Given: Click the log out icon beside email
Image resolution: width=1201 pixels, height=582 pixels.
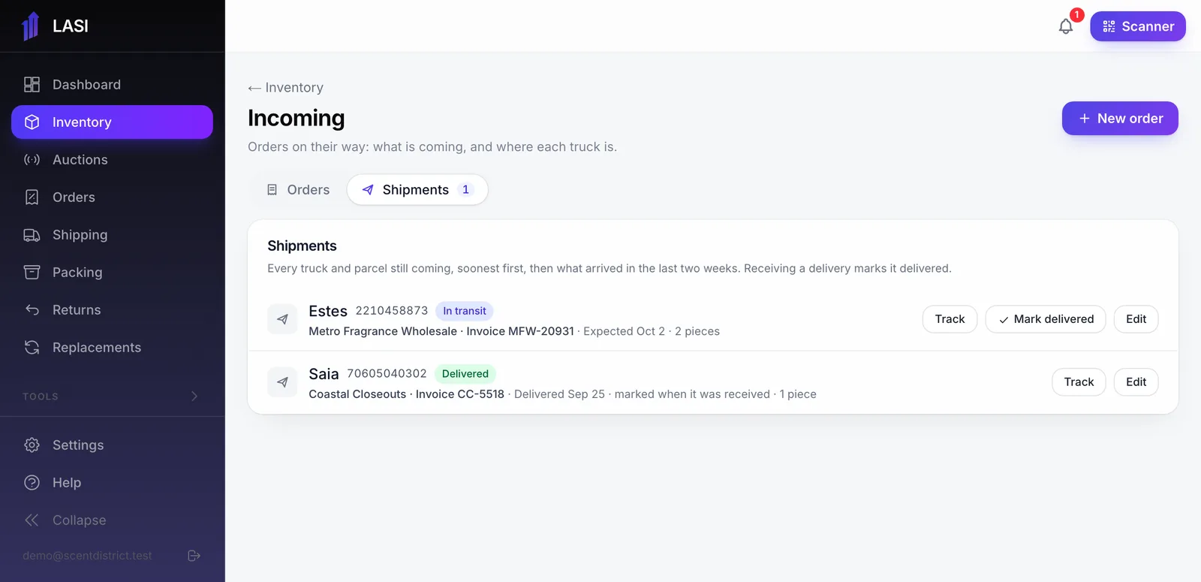Looking at the screenshot, I should pyautogui.click(x=194, y=556).
